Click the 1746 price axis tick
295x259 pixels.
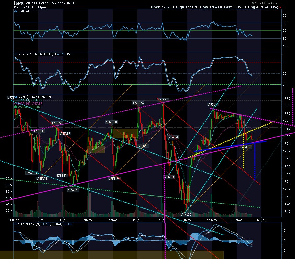pos(286,212)
